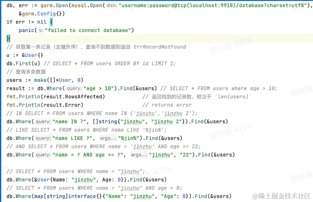Click the "name LIKE ?" query string
Screen dimensions: 313x202
pyautogui.click(x=73, y=138)
